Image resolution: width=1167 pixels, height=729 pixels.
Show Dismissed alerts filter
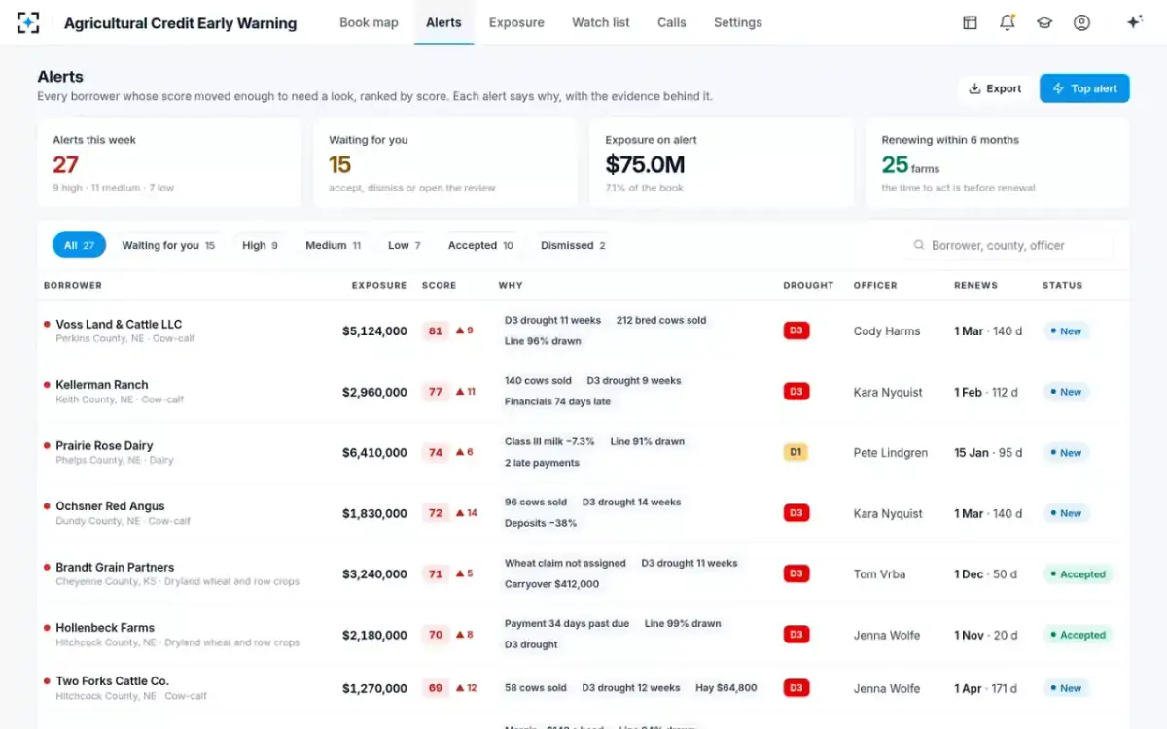coord(573,245)
